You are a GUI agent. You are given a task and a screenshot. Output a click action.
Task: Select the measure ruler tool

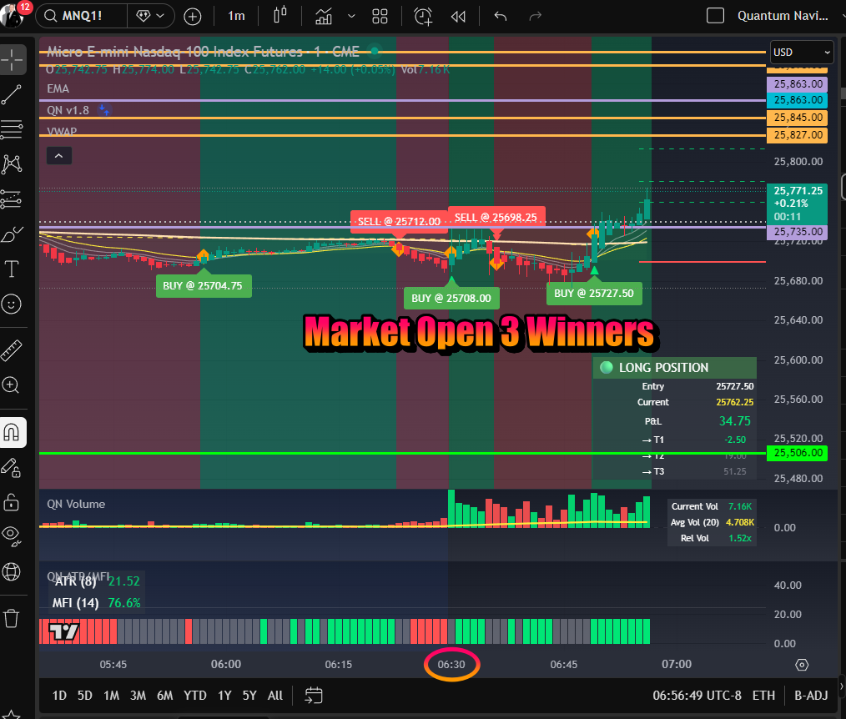point(13,349)
